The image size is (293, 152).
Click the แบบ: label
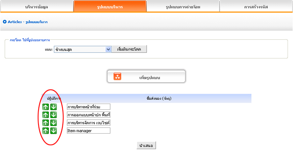(x=49, y=50)
